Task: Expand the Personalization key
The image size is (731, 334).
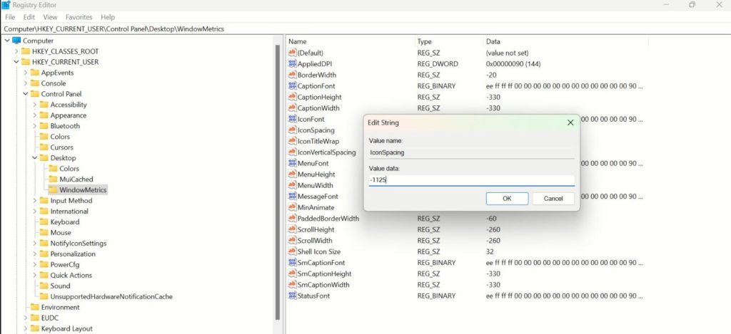Action: click(x=34, y=254)
